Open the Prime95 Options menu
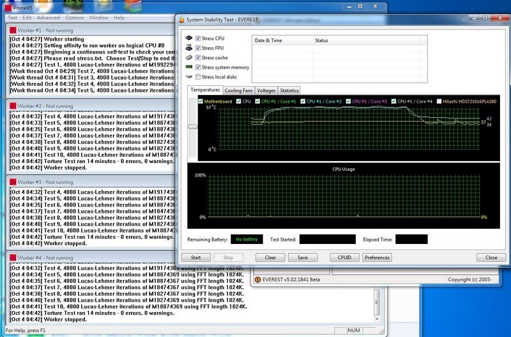 75,18
